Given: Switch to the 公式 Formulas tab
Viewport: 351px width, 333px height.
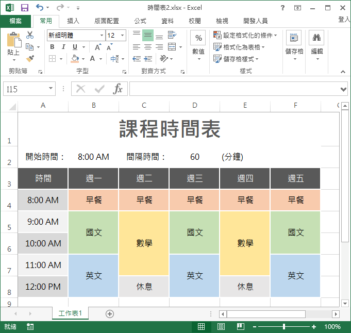Looking at the screenshot, I should point(140,21).
